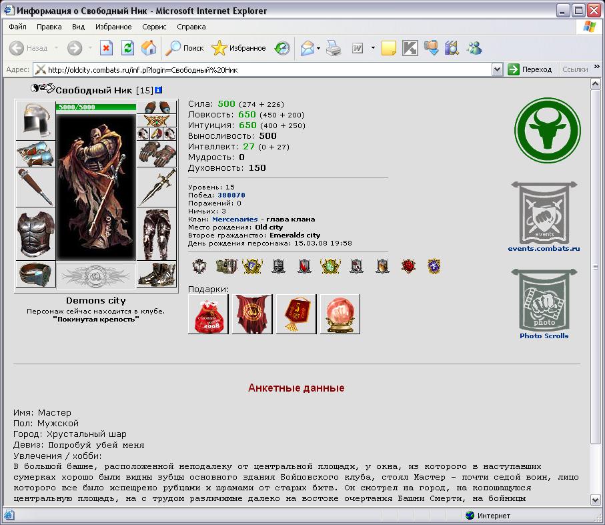Open the crystal ball gift
Screen dimensions: 605x525
pos(340,314)
